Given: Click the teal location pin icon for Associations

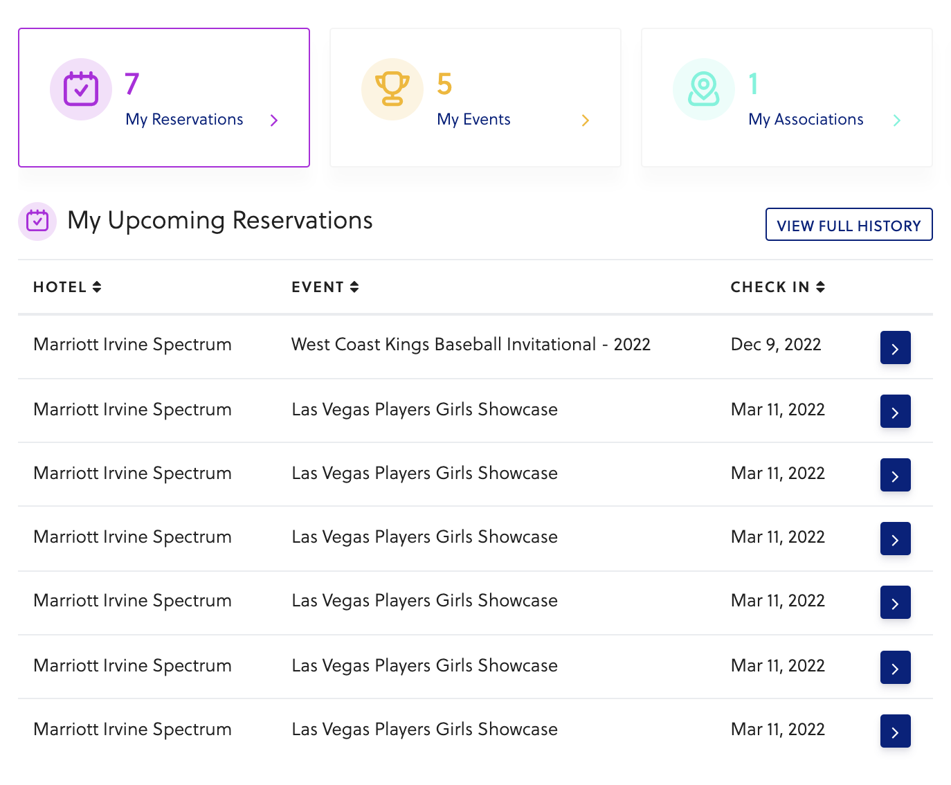Looking at the screenshot, I should [x=704, y=89].
